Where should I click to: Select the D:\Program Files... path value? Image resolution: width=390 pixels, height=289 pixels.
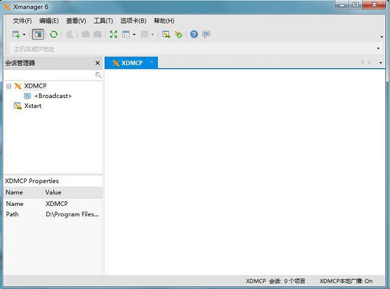click(x=72, y=214)
